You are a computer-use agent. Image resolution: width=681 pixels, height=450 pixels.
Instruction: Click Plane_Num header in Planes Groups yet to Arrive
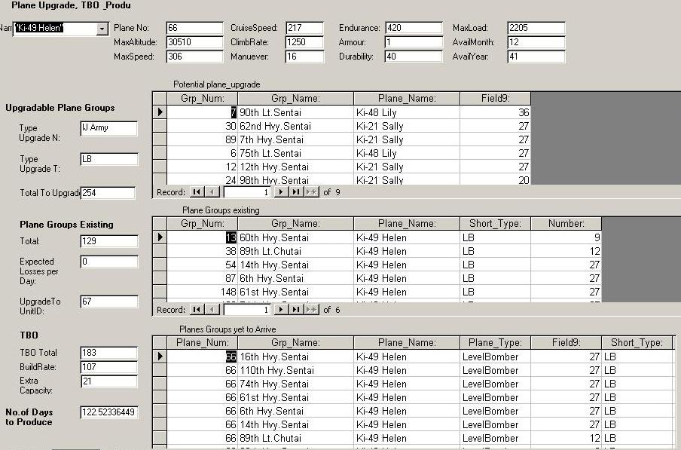point(203,343)
